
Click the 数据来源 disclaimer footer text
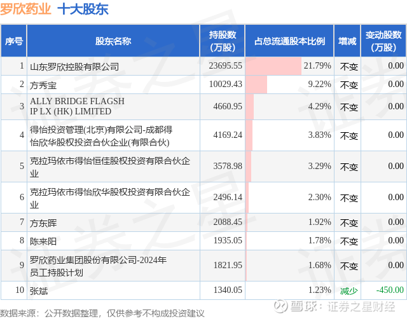pos(102,313)
